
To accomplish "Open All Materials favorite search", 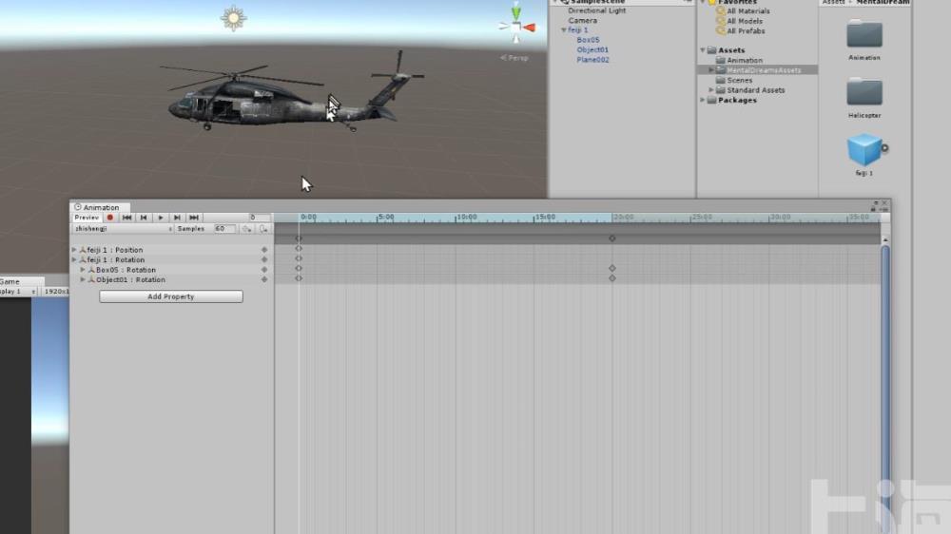I will click(x=747, y=10).
